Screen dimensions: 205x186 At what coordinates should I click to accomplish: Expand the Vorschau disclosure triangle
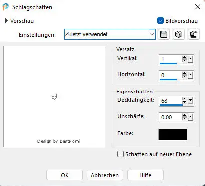coord(6,21)
